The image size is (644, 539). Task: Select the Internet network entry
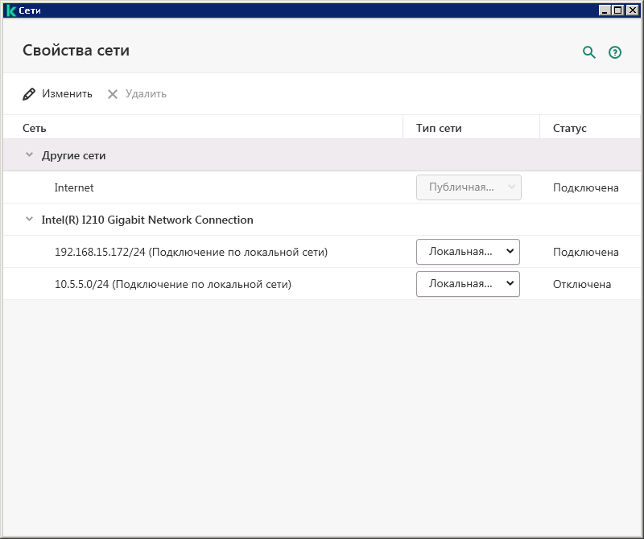pyautogui.click(x=74, y=187)
